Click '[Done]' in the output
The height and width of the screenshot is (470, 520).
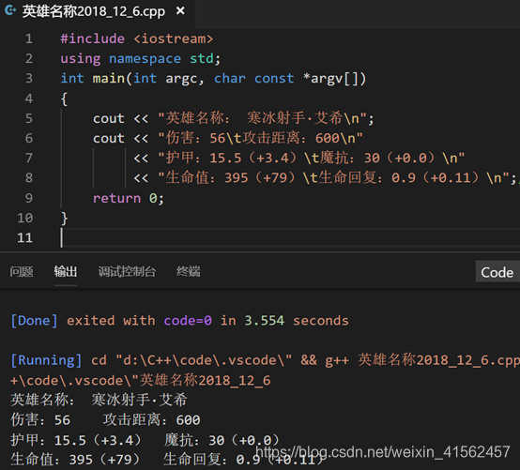coord(34,321)
